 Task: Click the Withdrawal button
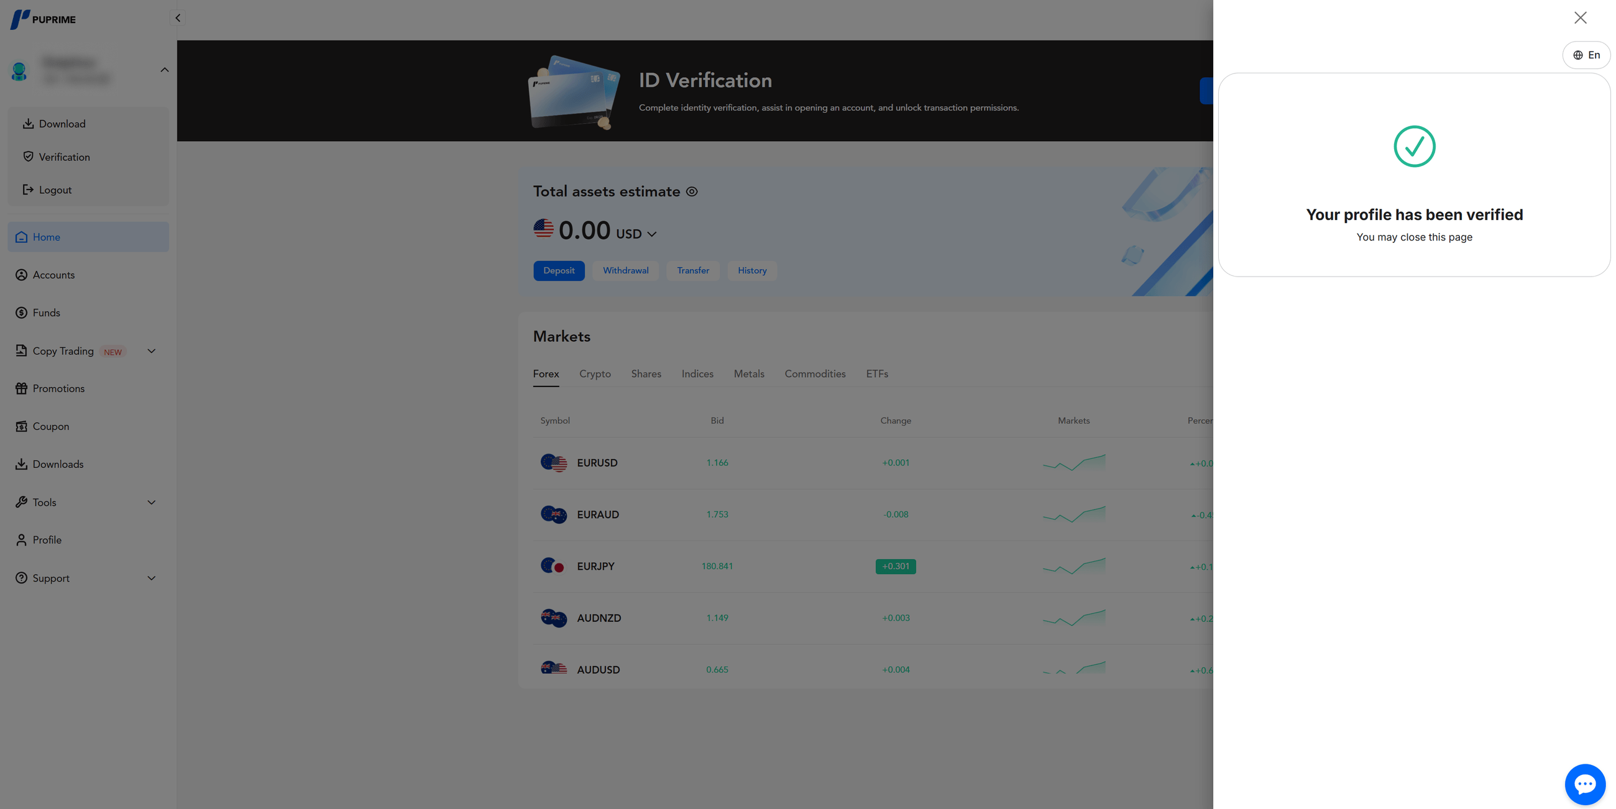[x=625, y=271]
